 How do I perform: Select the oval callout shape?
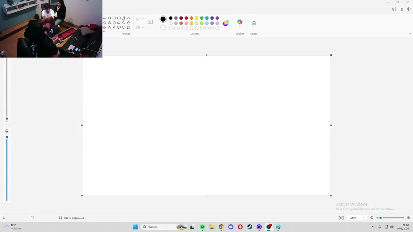pyautogui.click(x=124, y=28)
